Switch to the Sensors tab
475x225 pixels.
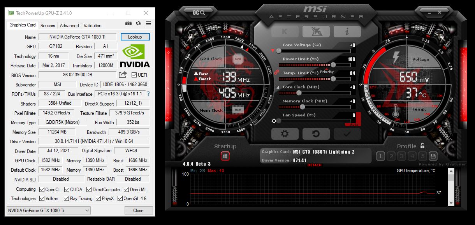click(x=48, y=26)
